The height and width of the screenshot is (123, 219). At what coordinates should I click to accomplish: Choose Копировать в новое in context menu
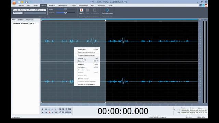pyautogui.click(x=87, y=70)
